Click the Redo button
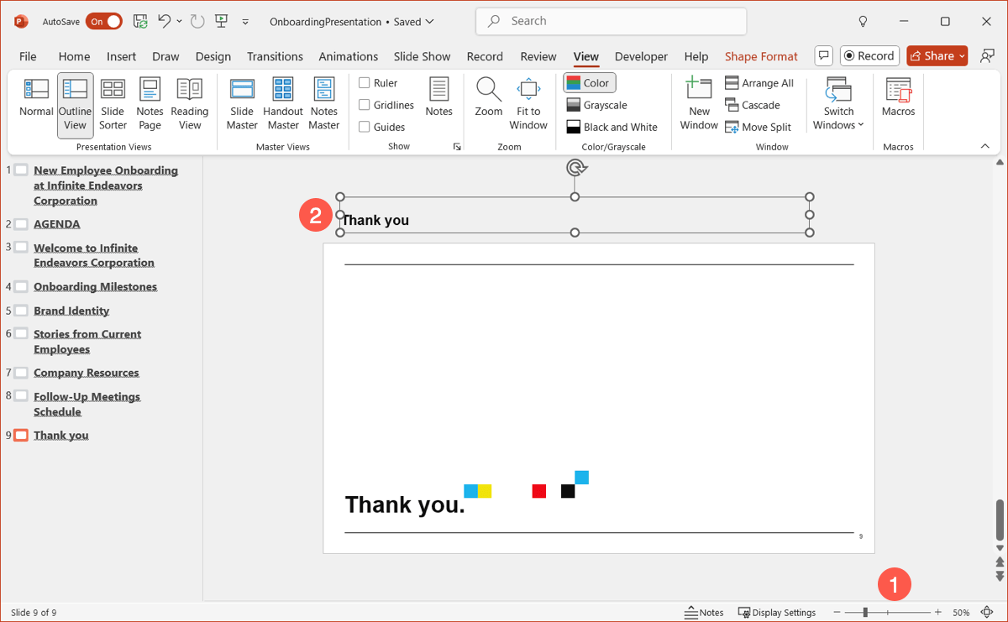This screenshot has height=622, width=1008. coord(198,21)
